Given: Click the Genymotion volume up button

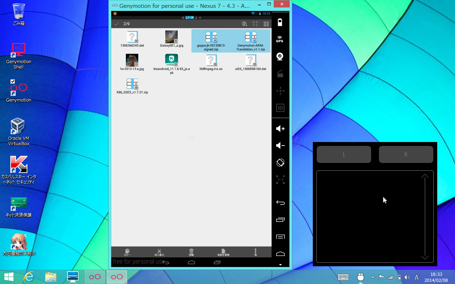Looking at the screenshot, I should (280, 129).
